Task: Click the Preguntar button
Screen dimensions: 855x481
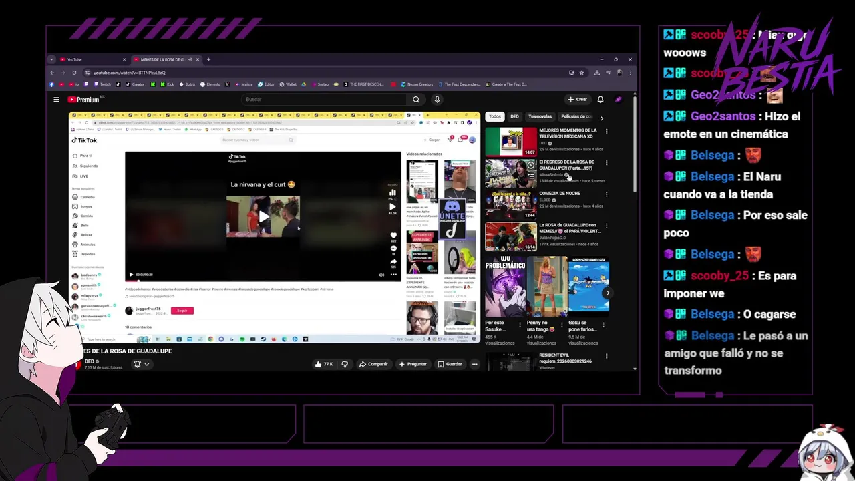Action: click(x=413, y=364)
